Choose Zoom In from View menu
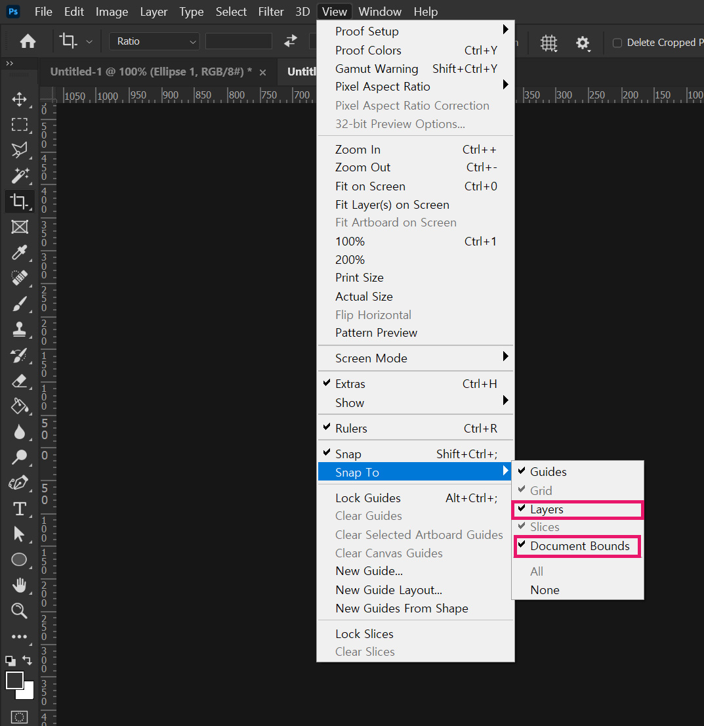The width and height of the screenshot is (704, 726). click(x=416, y=150)
